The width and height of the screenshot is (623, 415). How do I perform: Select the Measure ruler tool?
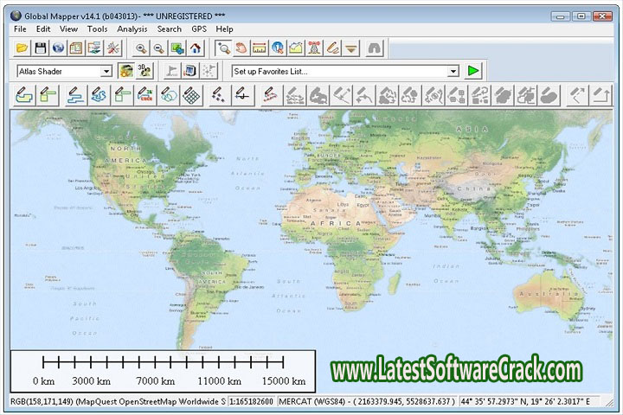260,48
